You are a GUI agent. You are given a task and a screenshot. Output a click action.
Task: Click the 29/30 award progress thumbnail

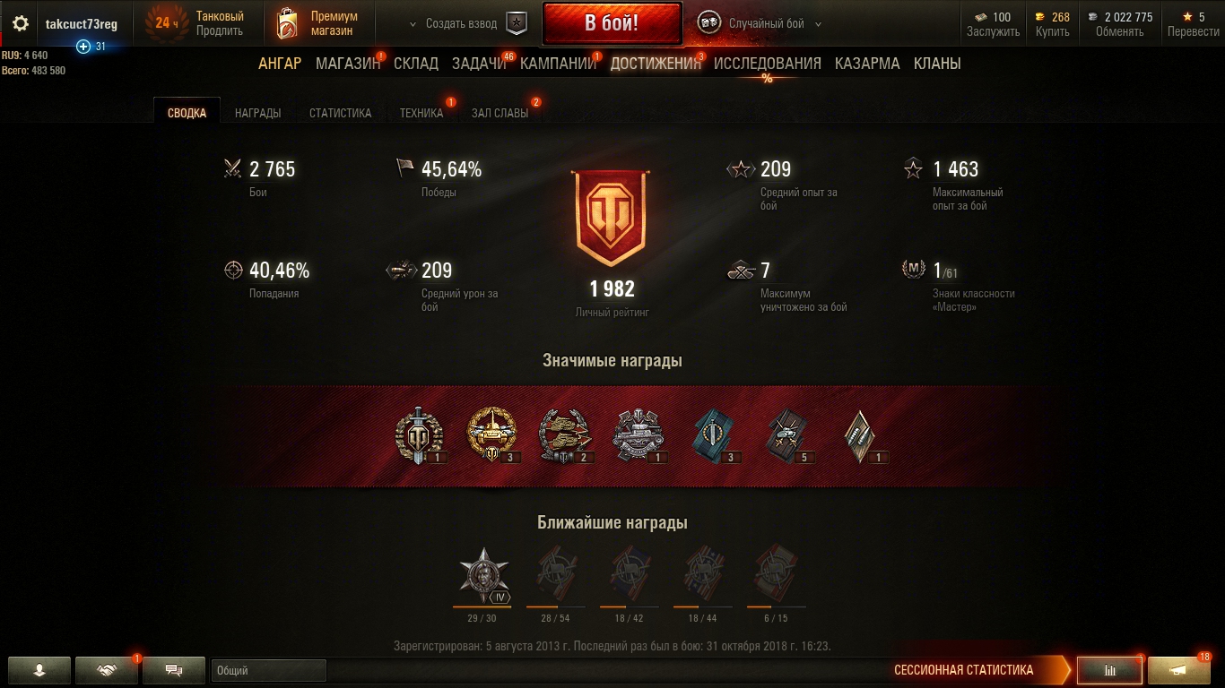coord(484,576)
